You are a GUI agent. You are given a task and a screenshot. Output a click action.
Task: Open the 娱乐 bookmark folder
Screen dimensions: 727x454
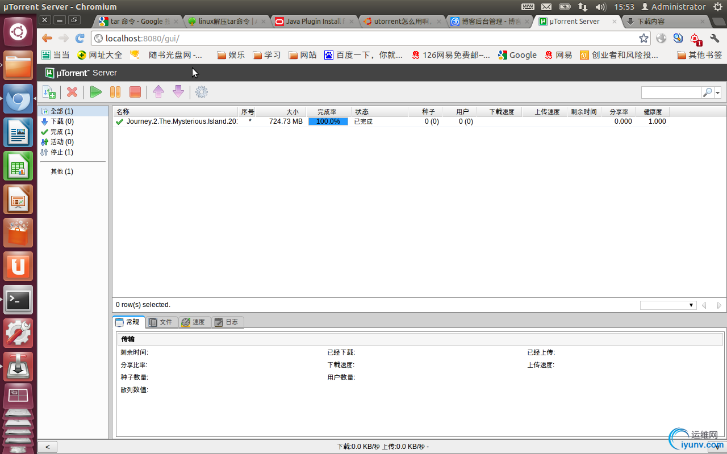click(x=231, y=55)
